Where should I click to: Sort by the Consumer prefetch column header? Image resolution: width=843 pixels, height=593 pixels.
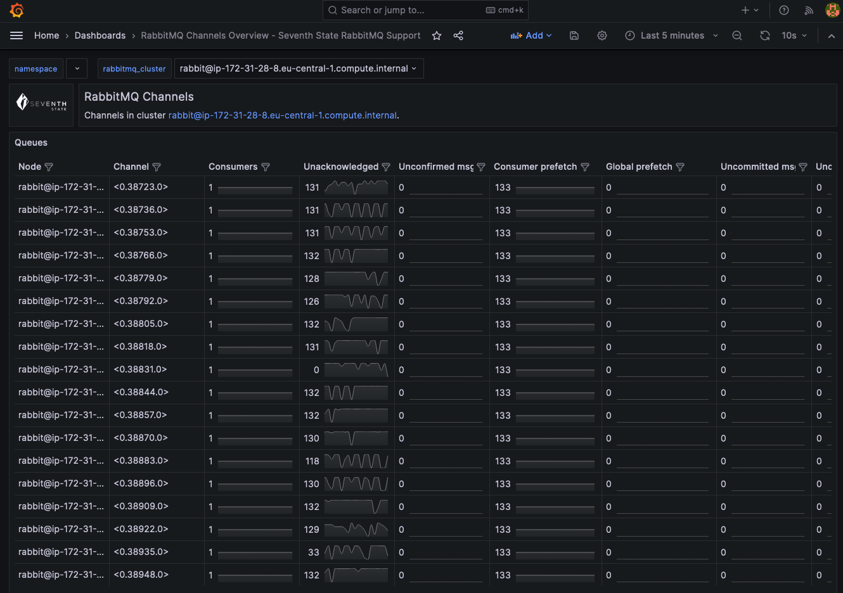[536, 167]
